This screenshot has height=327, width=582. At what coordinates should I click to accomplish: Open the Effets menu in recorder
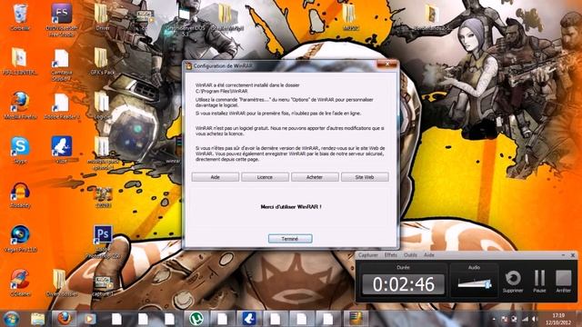pyautogui.click(x=391, y=255)
